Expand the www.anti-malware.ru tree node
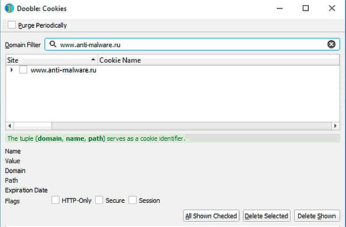 click(12, 70)
